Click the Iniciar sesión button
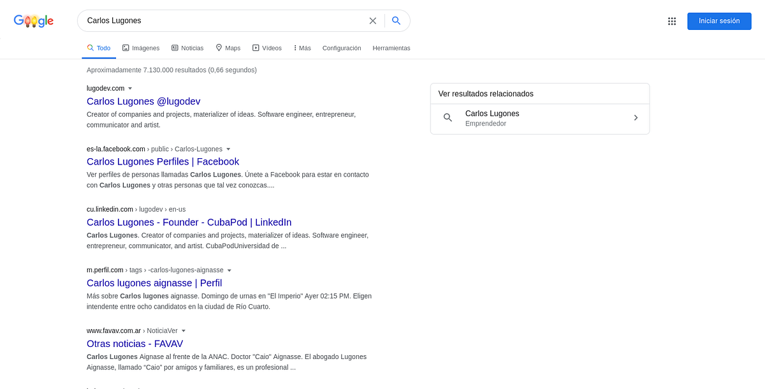 tap(719, 21)
